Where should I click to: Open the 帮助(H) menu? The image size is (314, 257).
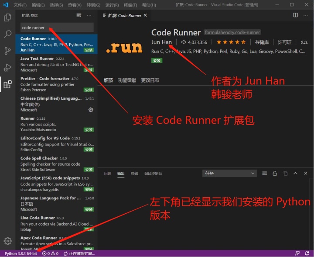(149, 5)
